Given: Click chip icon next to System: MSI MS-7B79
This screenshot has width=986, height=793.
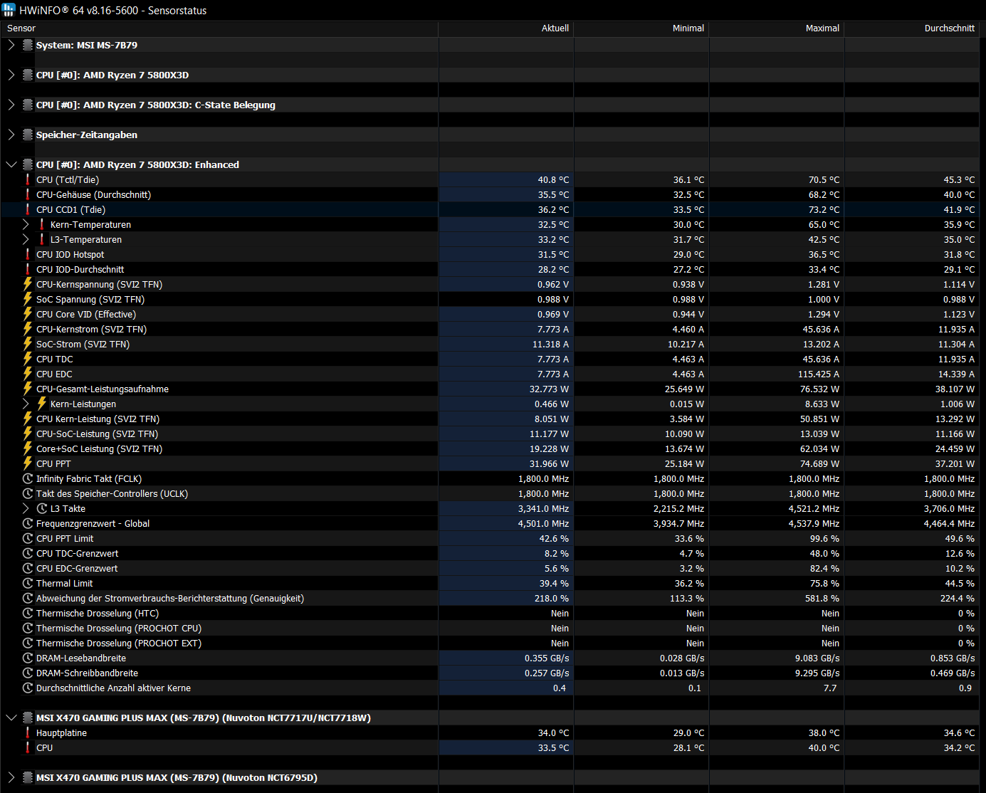Looking at the screenshot, I should click(x=28, y=45).
